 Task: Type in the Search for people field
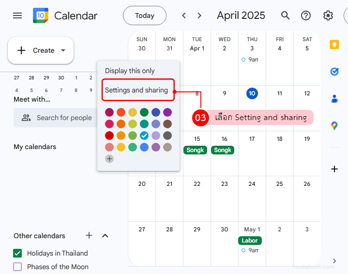pyautogui.click(x=64, y=118)
